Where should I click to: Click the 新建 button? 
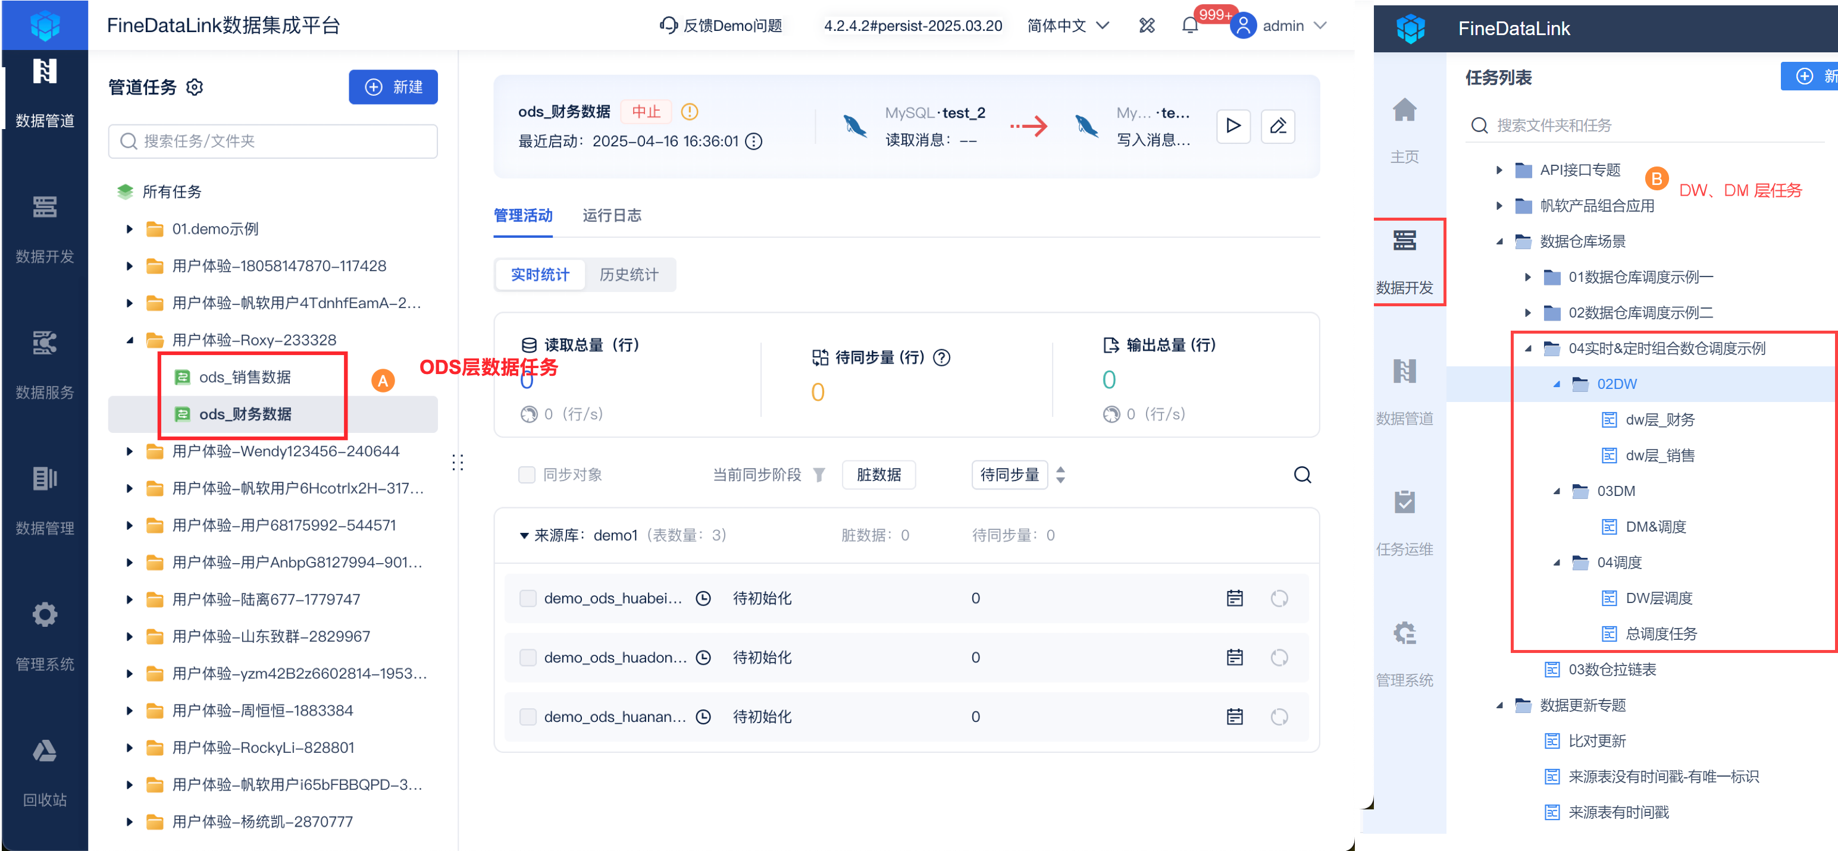pyautogui.click(x=393, y=87)
